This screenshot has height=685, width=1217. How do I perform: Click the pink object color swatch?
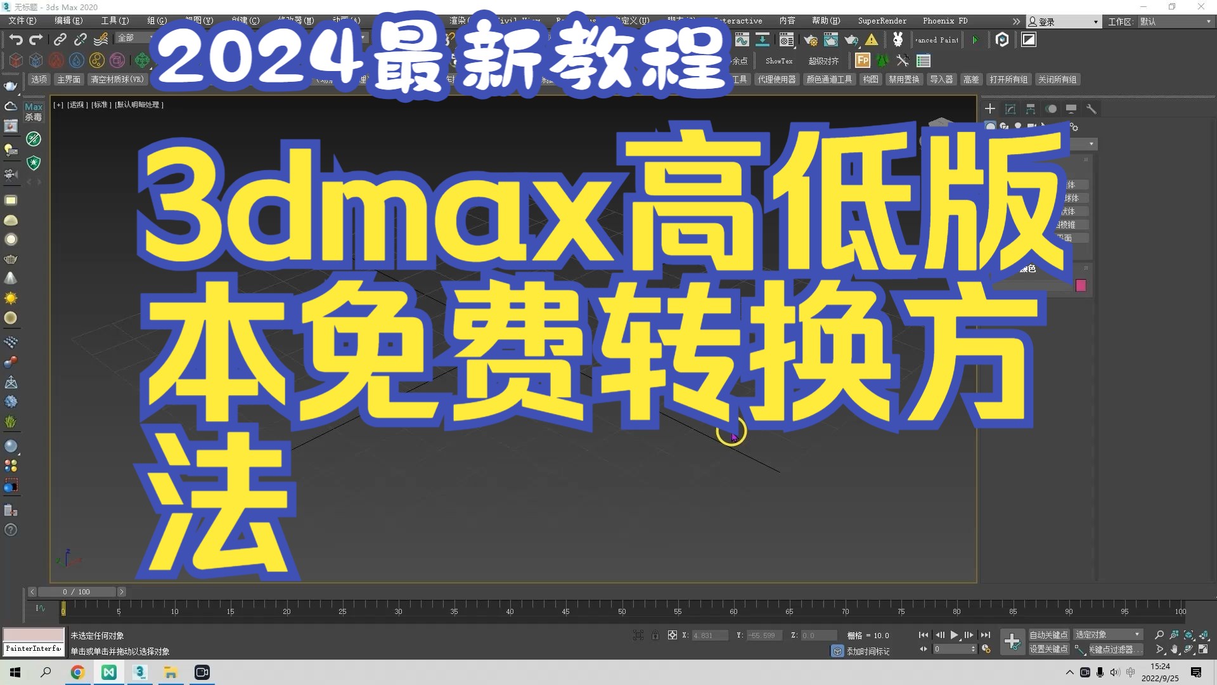(x=1081, y=285)
